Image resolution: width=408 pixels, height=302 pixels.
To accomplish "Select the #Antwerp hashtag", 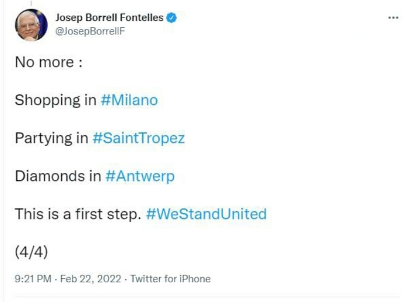I will (x=140, y=176).
